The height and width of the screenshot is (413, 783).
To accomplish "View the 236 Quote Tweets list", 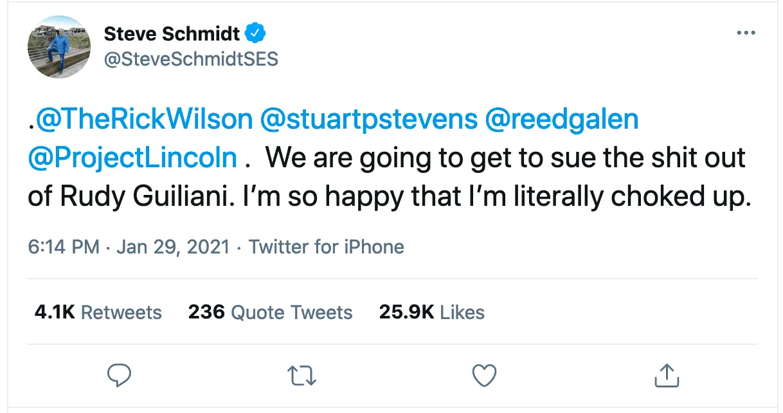I will [270, 313].
